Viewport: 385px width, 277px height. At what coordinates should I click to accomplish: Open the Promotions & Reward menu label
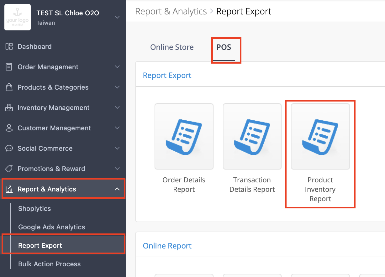point(51,169)
